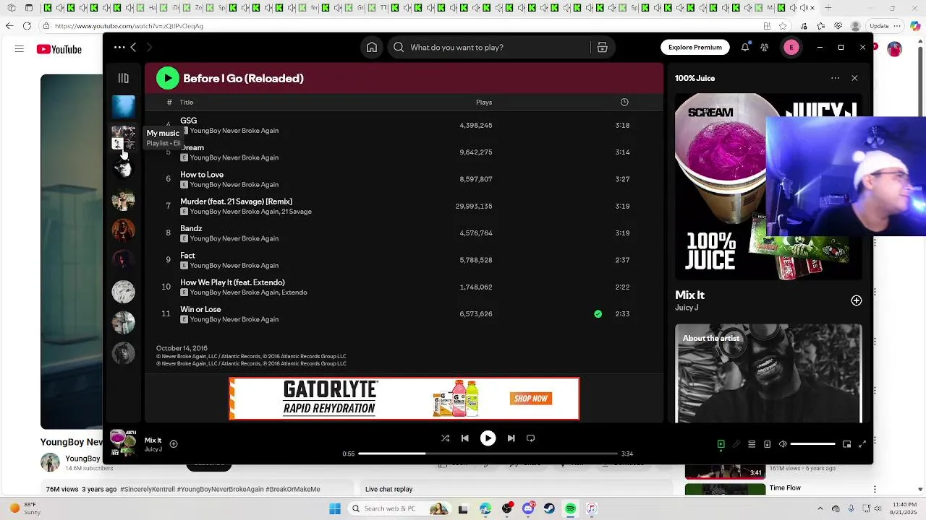Viewport: 926px width, 520px height.
Task: Open Steam from the taskbar
Action: click(x=550, y=508)
